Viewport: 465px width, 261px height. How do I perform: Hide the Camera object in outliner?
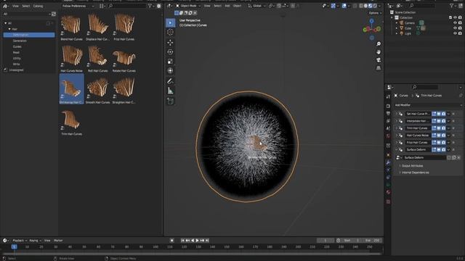455,22
